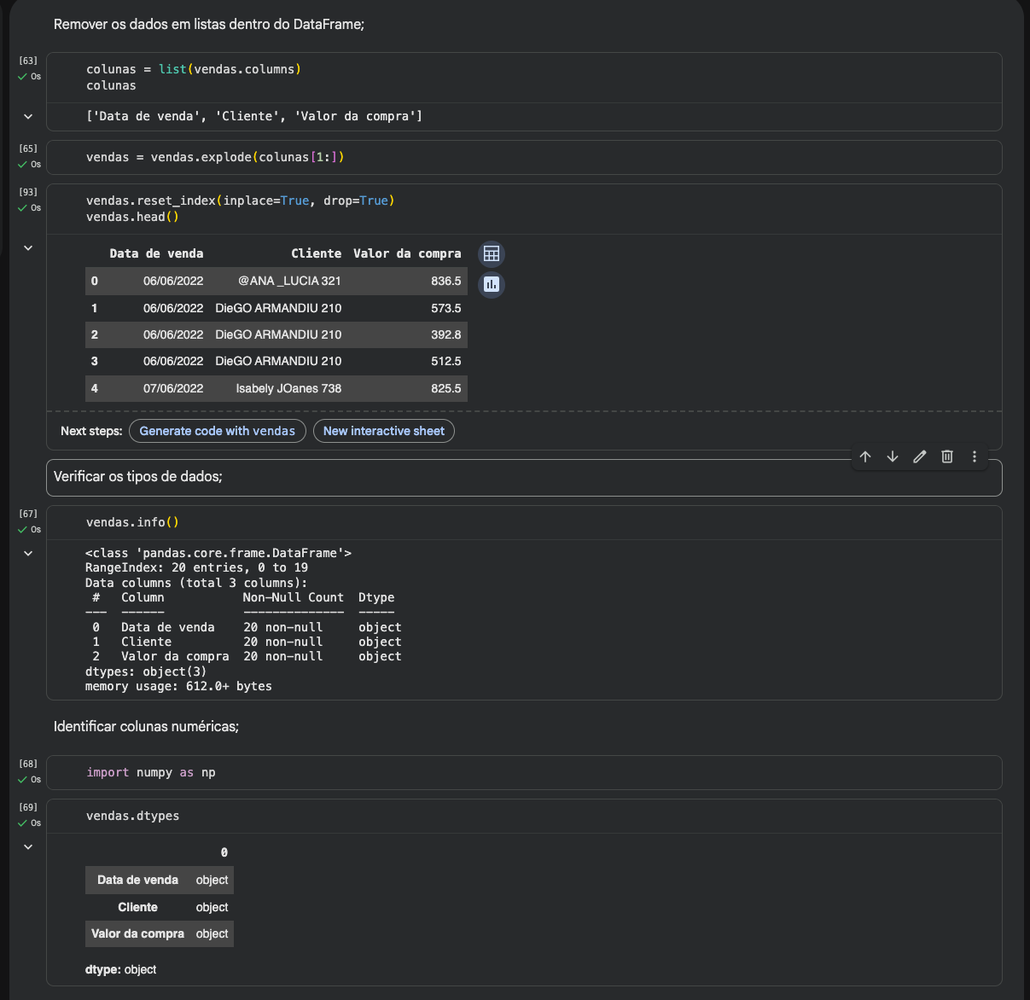Collapse the vendas.head() table output
Viewport: 1030px width, 1000px height.
click(28, 248)
